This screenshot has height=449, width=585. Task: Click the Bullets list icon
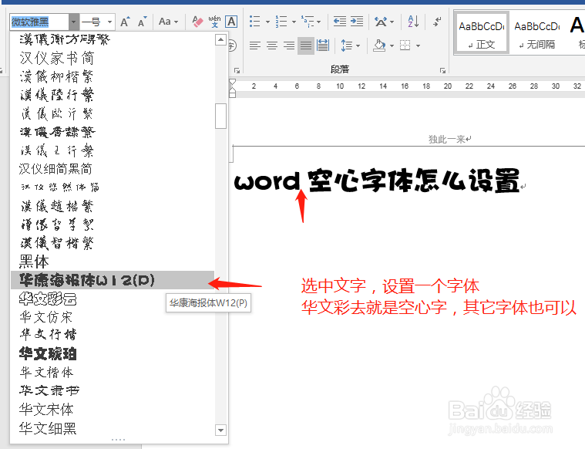(x=255, y=22)
